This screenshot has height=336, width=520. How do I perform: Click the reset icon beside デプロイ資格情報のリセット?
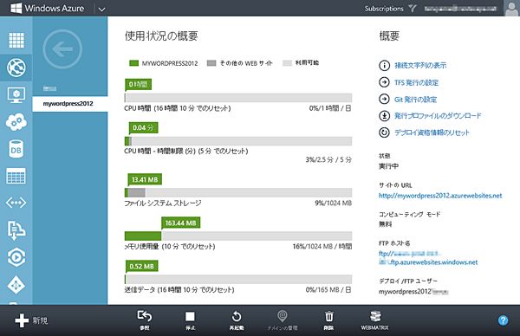tap(384, 132)
